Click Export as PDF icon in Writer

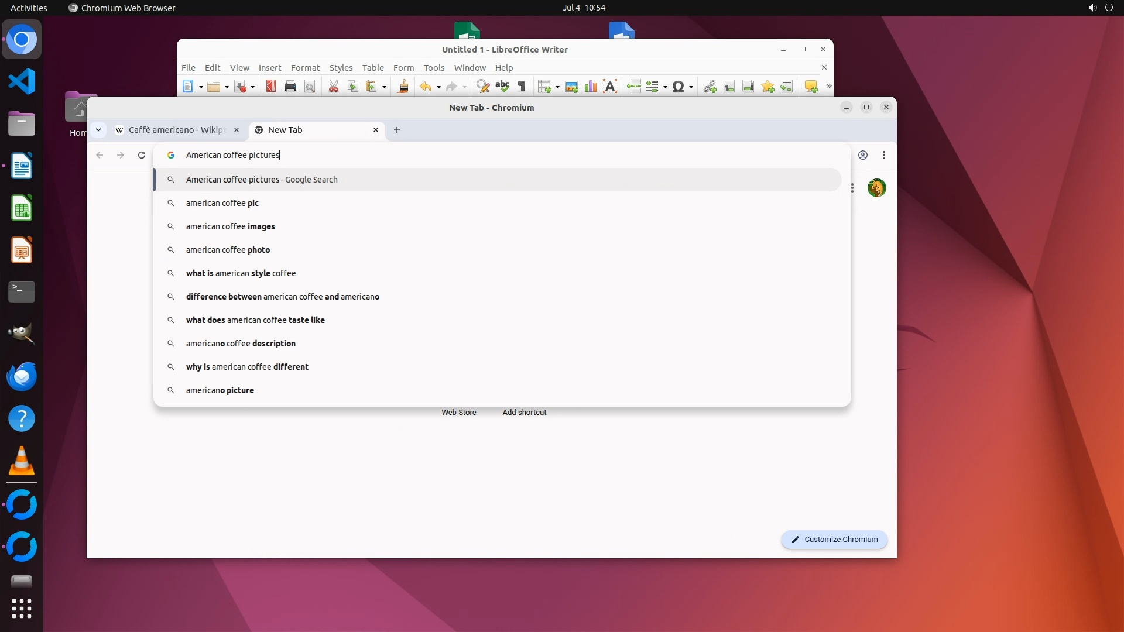(x=270, y=87)
